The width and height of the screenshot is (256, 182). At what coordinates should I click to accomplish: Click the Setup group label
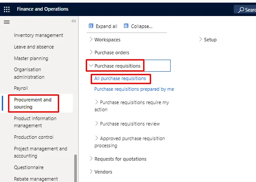pyautogui.click(x=210, y=40)
